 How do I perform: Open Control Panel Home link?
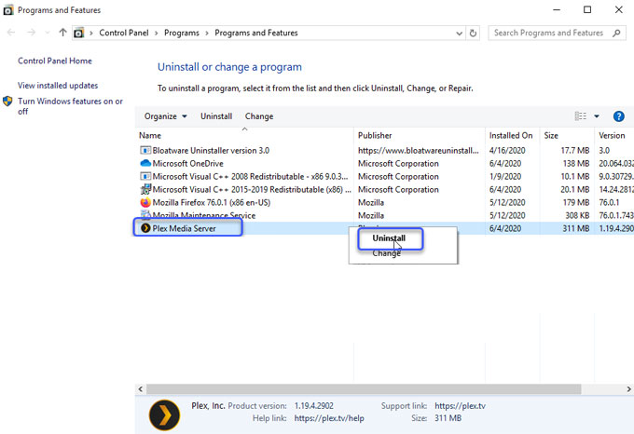tap(55, 61)
